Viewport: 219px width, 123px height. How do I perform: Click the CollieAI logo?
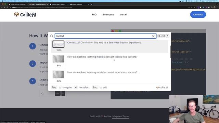pos(25,14)
